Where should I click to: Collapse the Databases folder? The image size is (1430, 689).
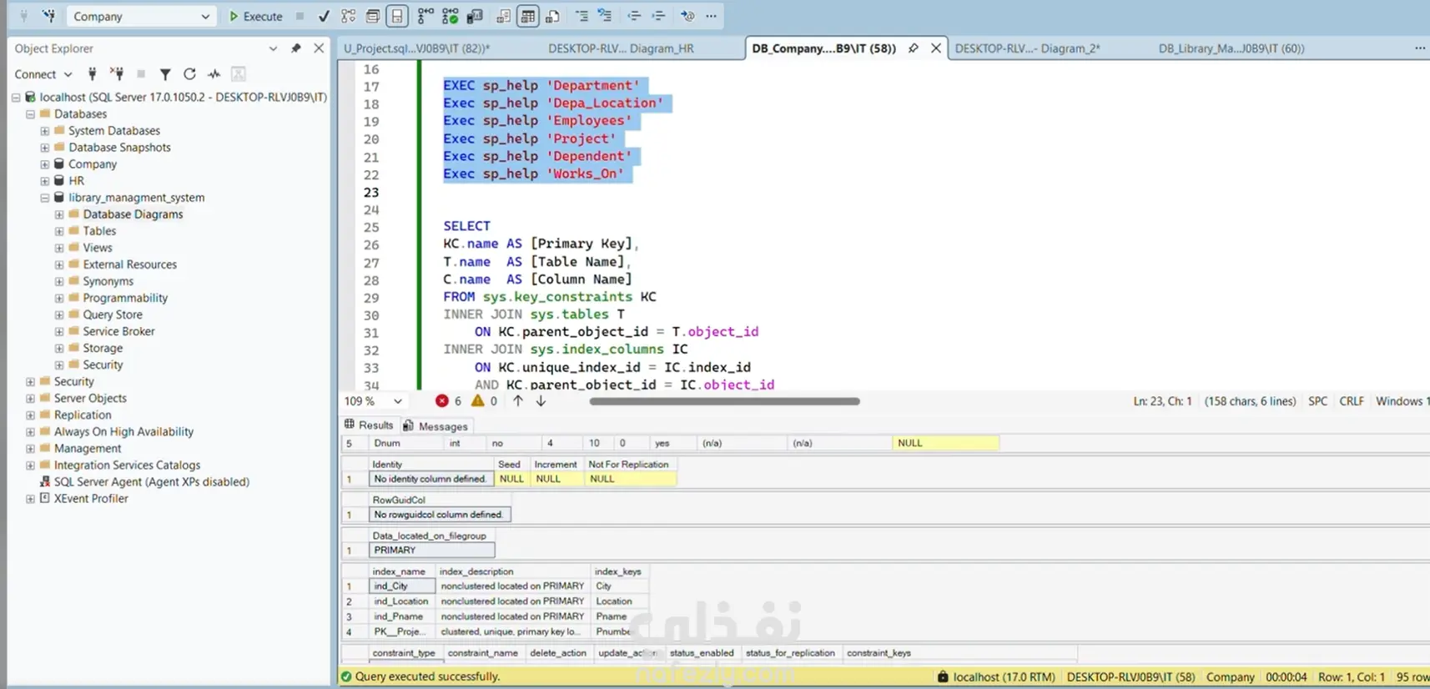pyautogui.click(x=31, y=114)
